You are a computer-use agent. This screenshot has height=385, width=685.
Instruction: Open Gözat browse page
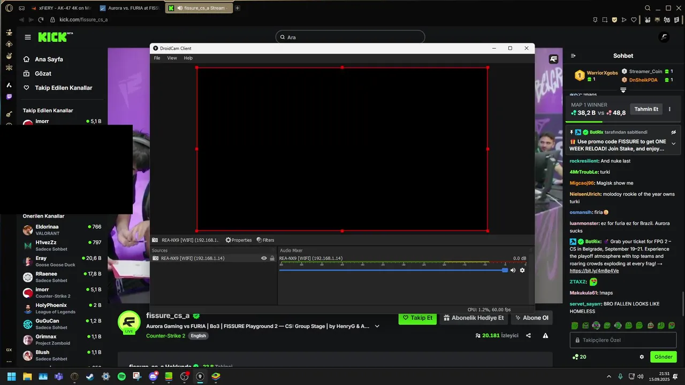(x=37, y=73)
